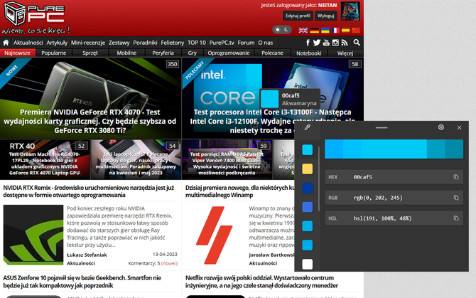Open Poradniki menu item
The height and width of the screenshot is (298, 476).
(145, 43)
